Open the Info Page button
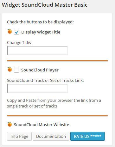 (19, 136)
